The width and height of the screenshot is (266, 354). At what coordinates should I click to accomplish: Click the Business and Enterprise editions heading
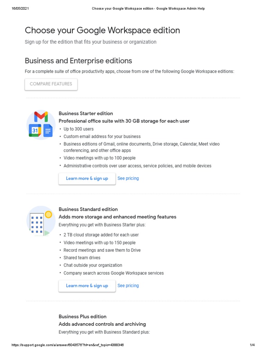pyautogui.click(x=78, y=61)
